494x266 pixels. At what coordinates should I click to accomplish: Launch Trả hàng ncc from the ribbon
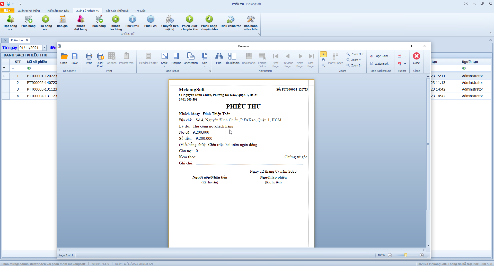[46, 23]
